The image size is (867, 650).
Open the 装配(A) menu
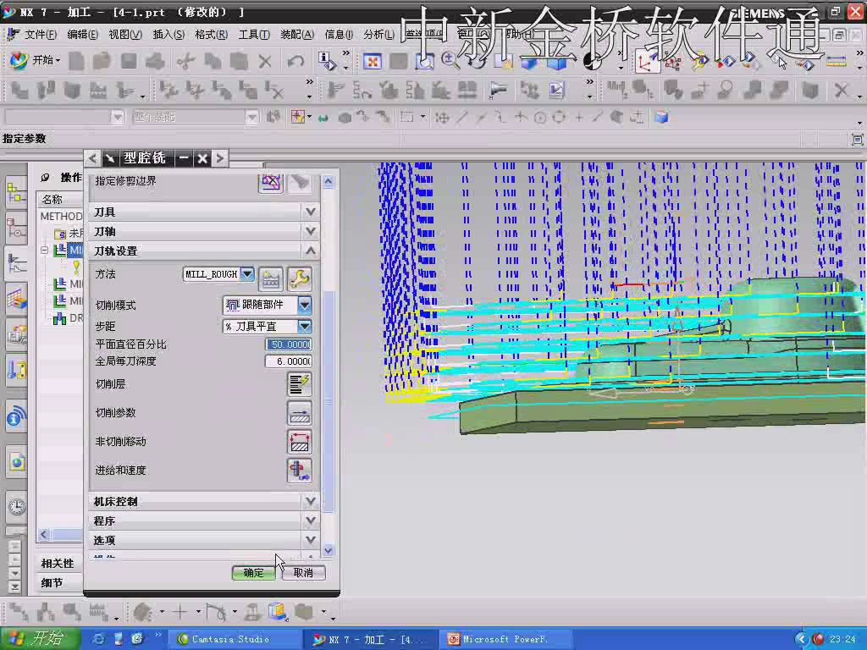point(297,35)
